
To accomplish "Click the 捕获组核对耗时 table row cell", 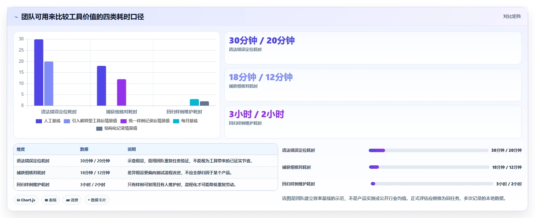I will point(31,173).
